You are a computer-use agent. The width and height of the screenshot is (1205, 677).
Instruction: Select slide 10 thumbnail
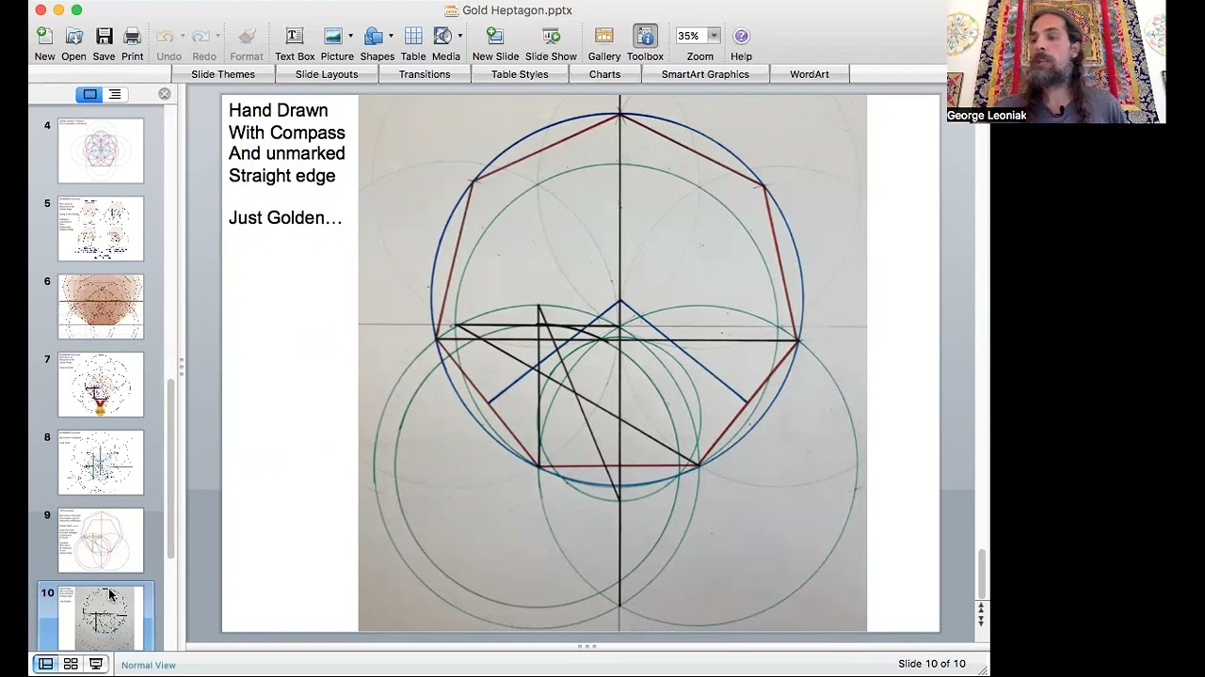coord(101,618)
